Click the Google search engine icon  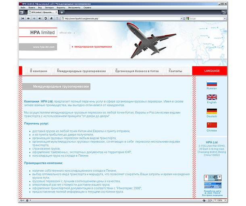188,19
